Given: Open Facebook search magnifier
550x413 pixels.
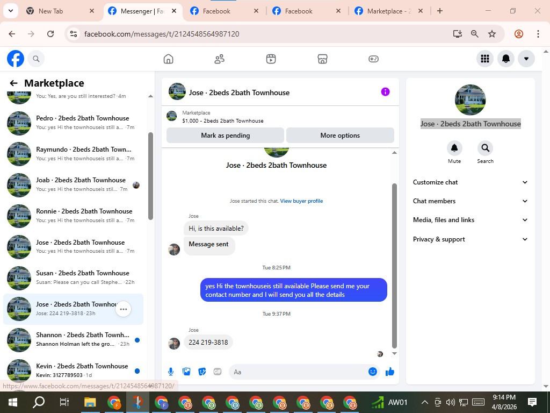Looking at the screenshot, I should coord(36,59).
